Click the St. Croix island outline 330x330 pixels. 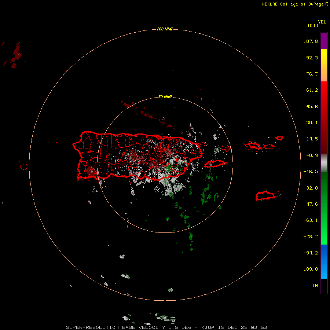265,196
